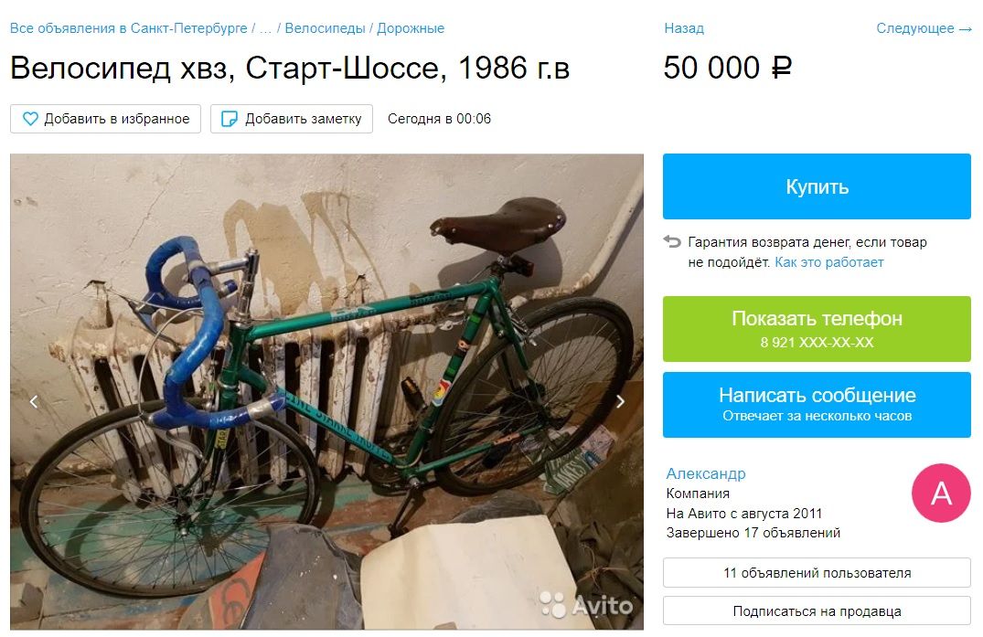
Task: View 11 объявлений пользователя
Action: [x=817, y=572]
